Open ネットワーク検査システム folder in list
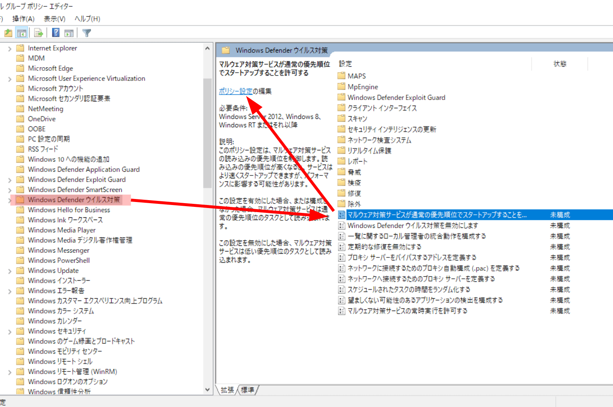This screenshot has height=407, width=613. click(x=379, y=140)
